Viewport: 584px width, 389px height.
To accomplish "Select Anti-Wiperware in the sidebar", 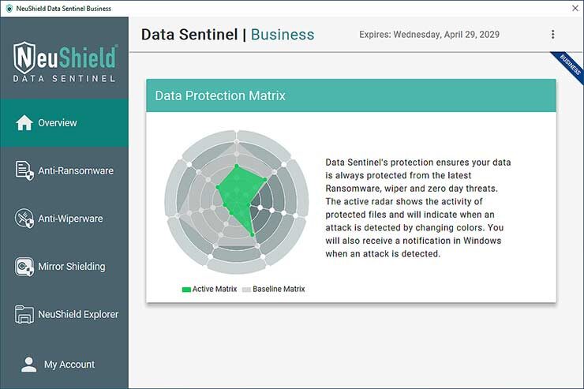I will point(70,219).
